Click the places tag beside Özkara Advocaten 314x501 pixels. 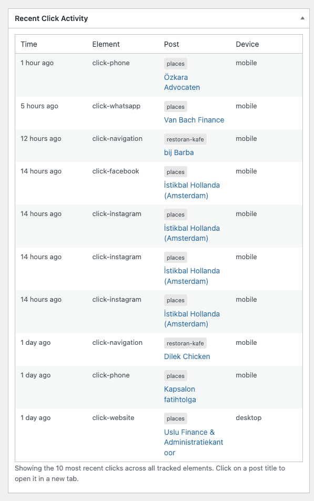coord(176,64)
